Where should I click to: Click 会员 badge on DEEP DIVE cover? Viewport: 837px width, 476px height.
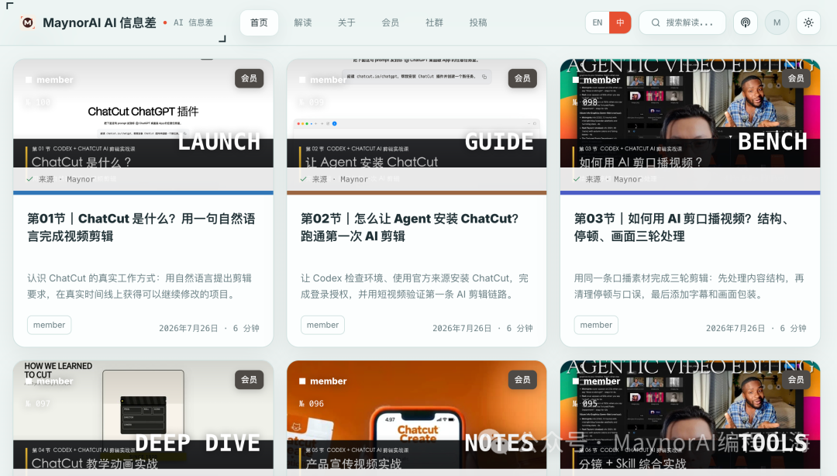[x=249, y=380]
